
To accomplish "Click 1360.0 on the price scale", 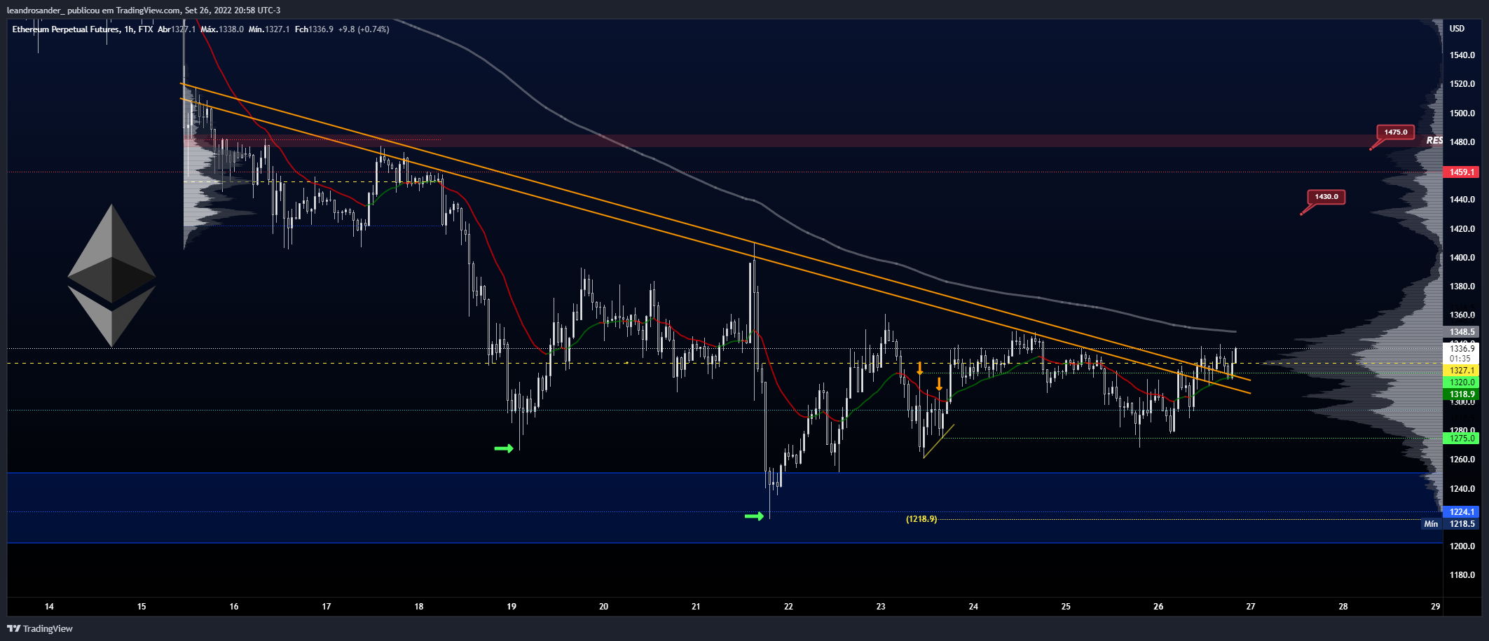I will (x=1462, y=315).
